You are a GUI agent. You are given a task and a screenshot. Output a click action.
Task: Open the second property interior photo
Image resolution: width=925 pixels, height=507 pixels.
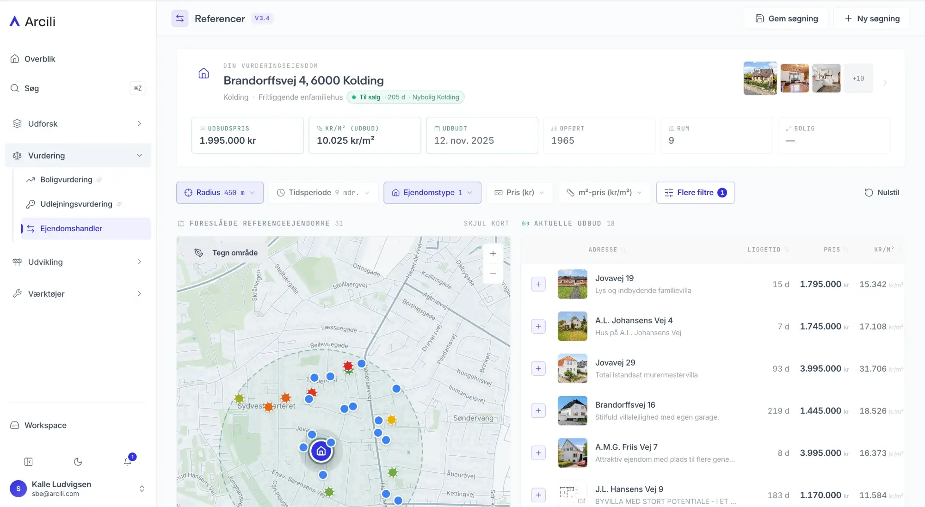tap(795, 78)
